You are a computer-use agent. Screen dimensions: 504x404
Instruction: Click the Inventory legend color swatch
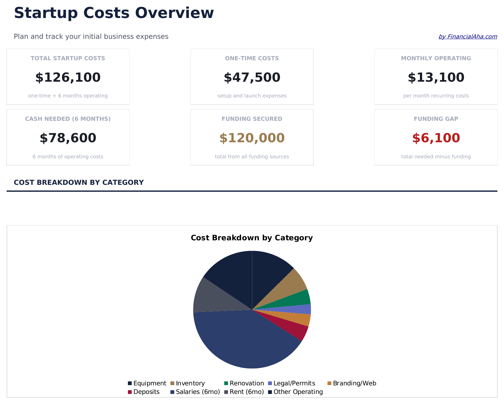[x=172, y=383]
